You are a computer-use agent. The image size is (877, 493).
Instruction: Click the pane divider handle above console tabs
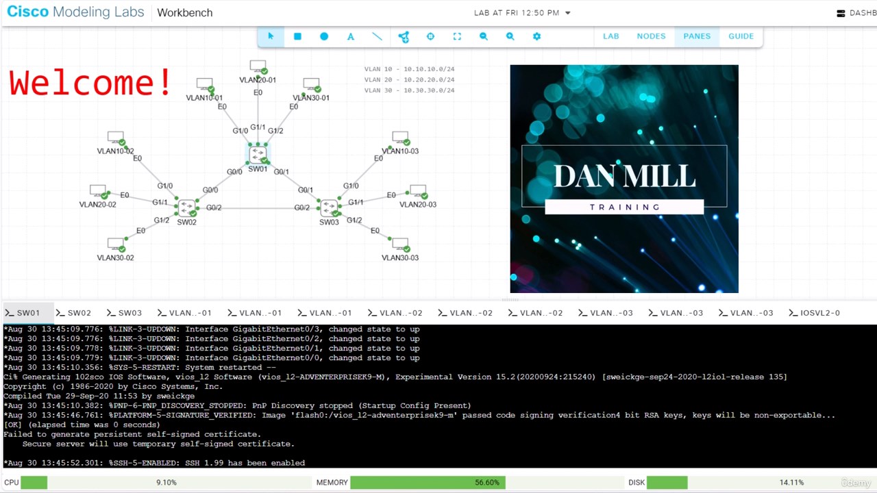(x=511, y=299)
